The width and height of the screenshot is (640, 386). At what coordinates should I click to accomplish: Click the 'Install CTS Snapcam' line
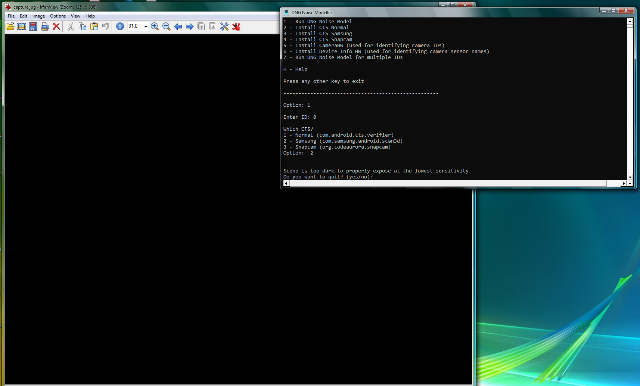(317, 40)
